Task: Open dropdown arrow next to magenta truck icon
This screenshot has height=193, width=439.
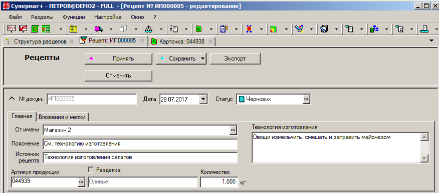Action: tap(111, 29)
